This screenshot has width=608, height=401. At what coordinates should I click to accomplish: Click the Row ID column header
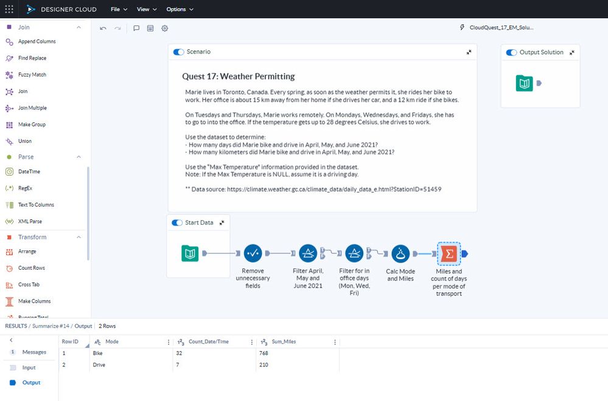point(74,342)
